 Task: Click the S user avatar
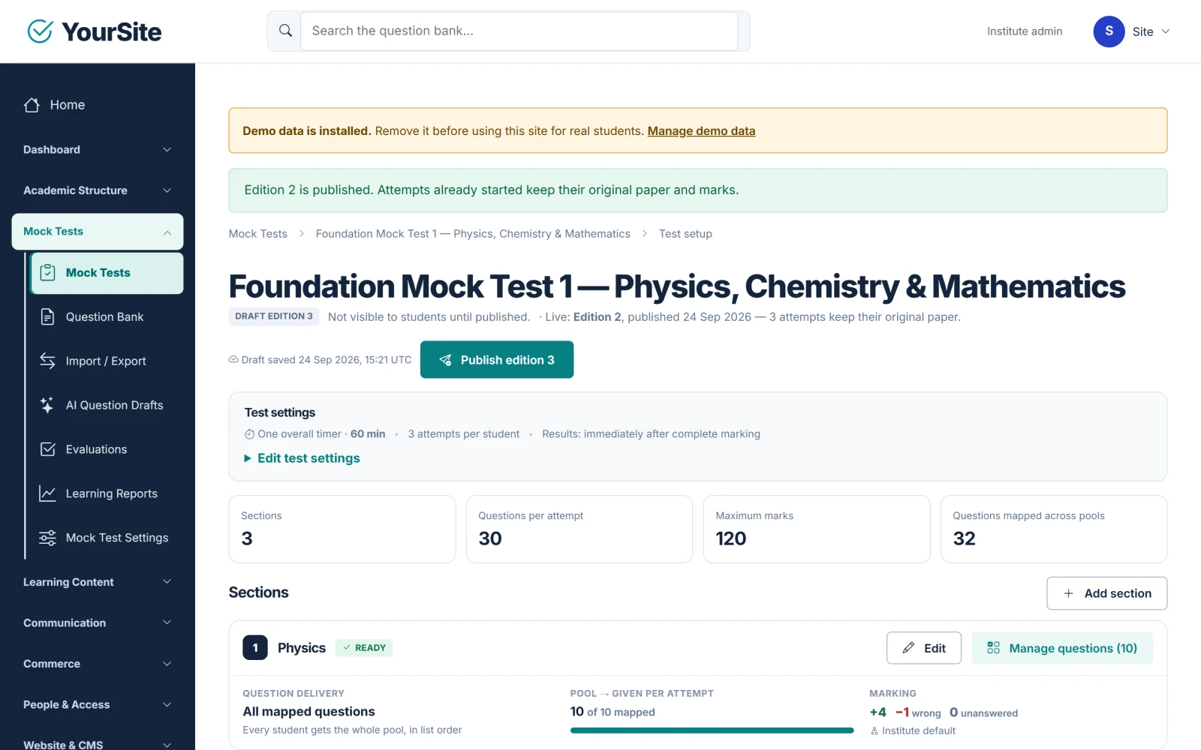point(1109,31)
